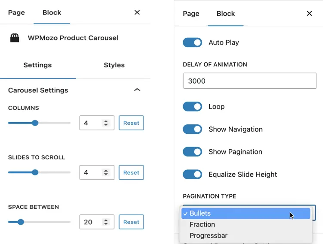Switch to the Styles tab
The image size is (325, 244).
[114, 65]
